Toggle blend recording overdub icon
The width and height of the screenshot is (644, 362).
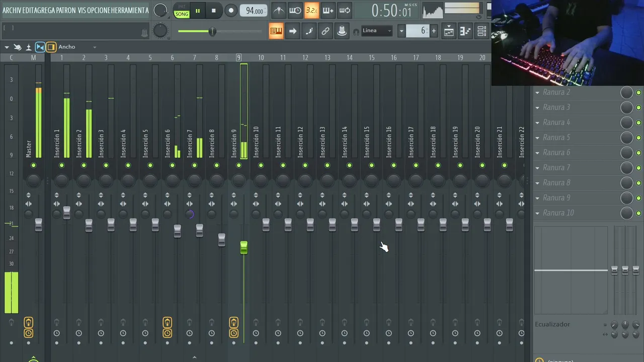point(328,10)
